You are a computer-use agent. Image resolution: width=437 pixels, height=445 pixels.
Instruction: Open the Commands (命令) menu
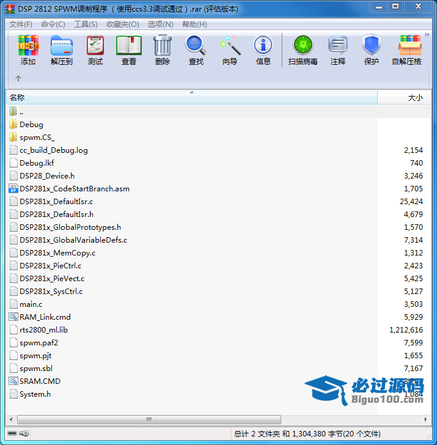click(x=53, y=24)
